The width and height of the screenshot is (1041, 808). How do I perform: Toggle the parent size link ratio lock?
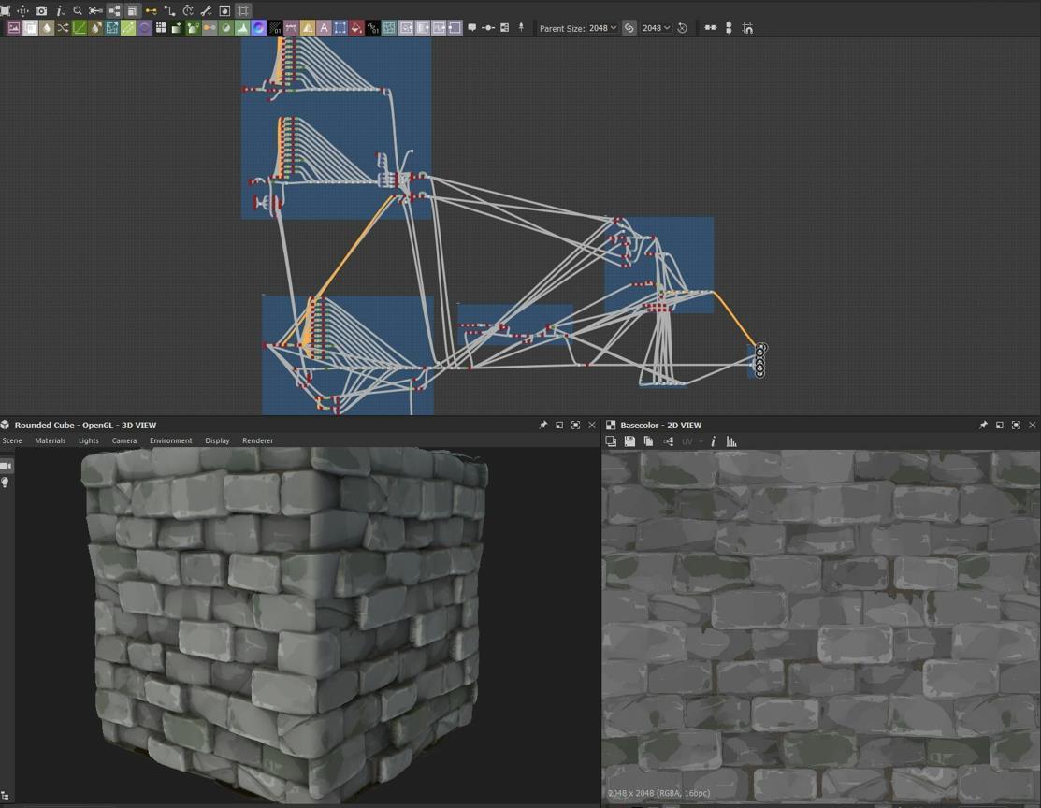(629, 28)
